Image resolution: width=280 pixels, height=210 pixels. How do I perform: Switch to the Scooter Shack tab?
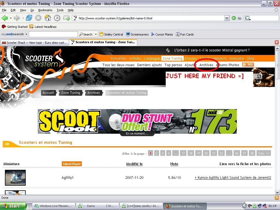click(34, 43)
